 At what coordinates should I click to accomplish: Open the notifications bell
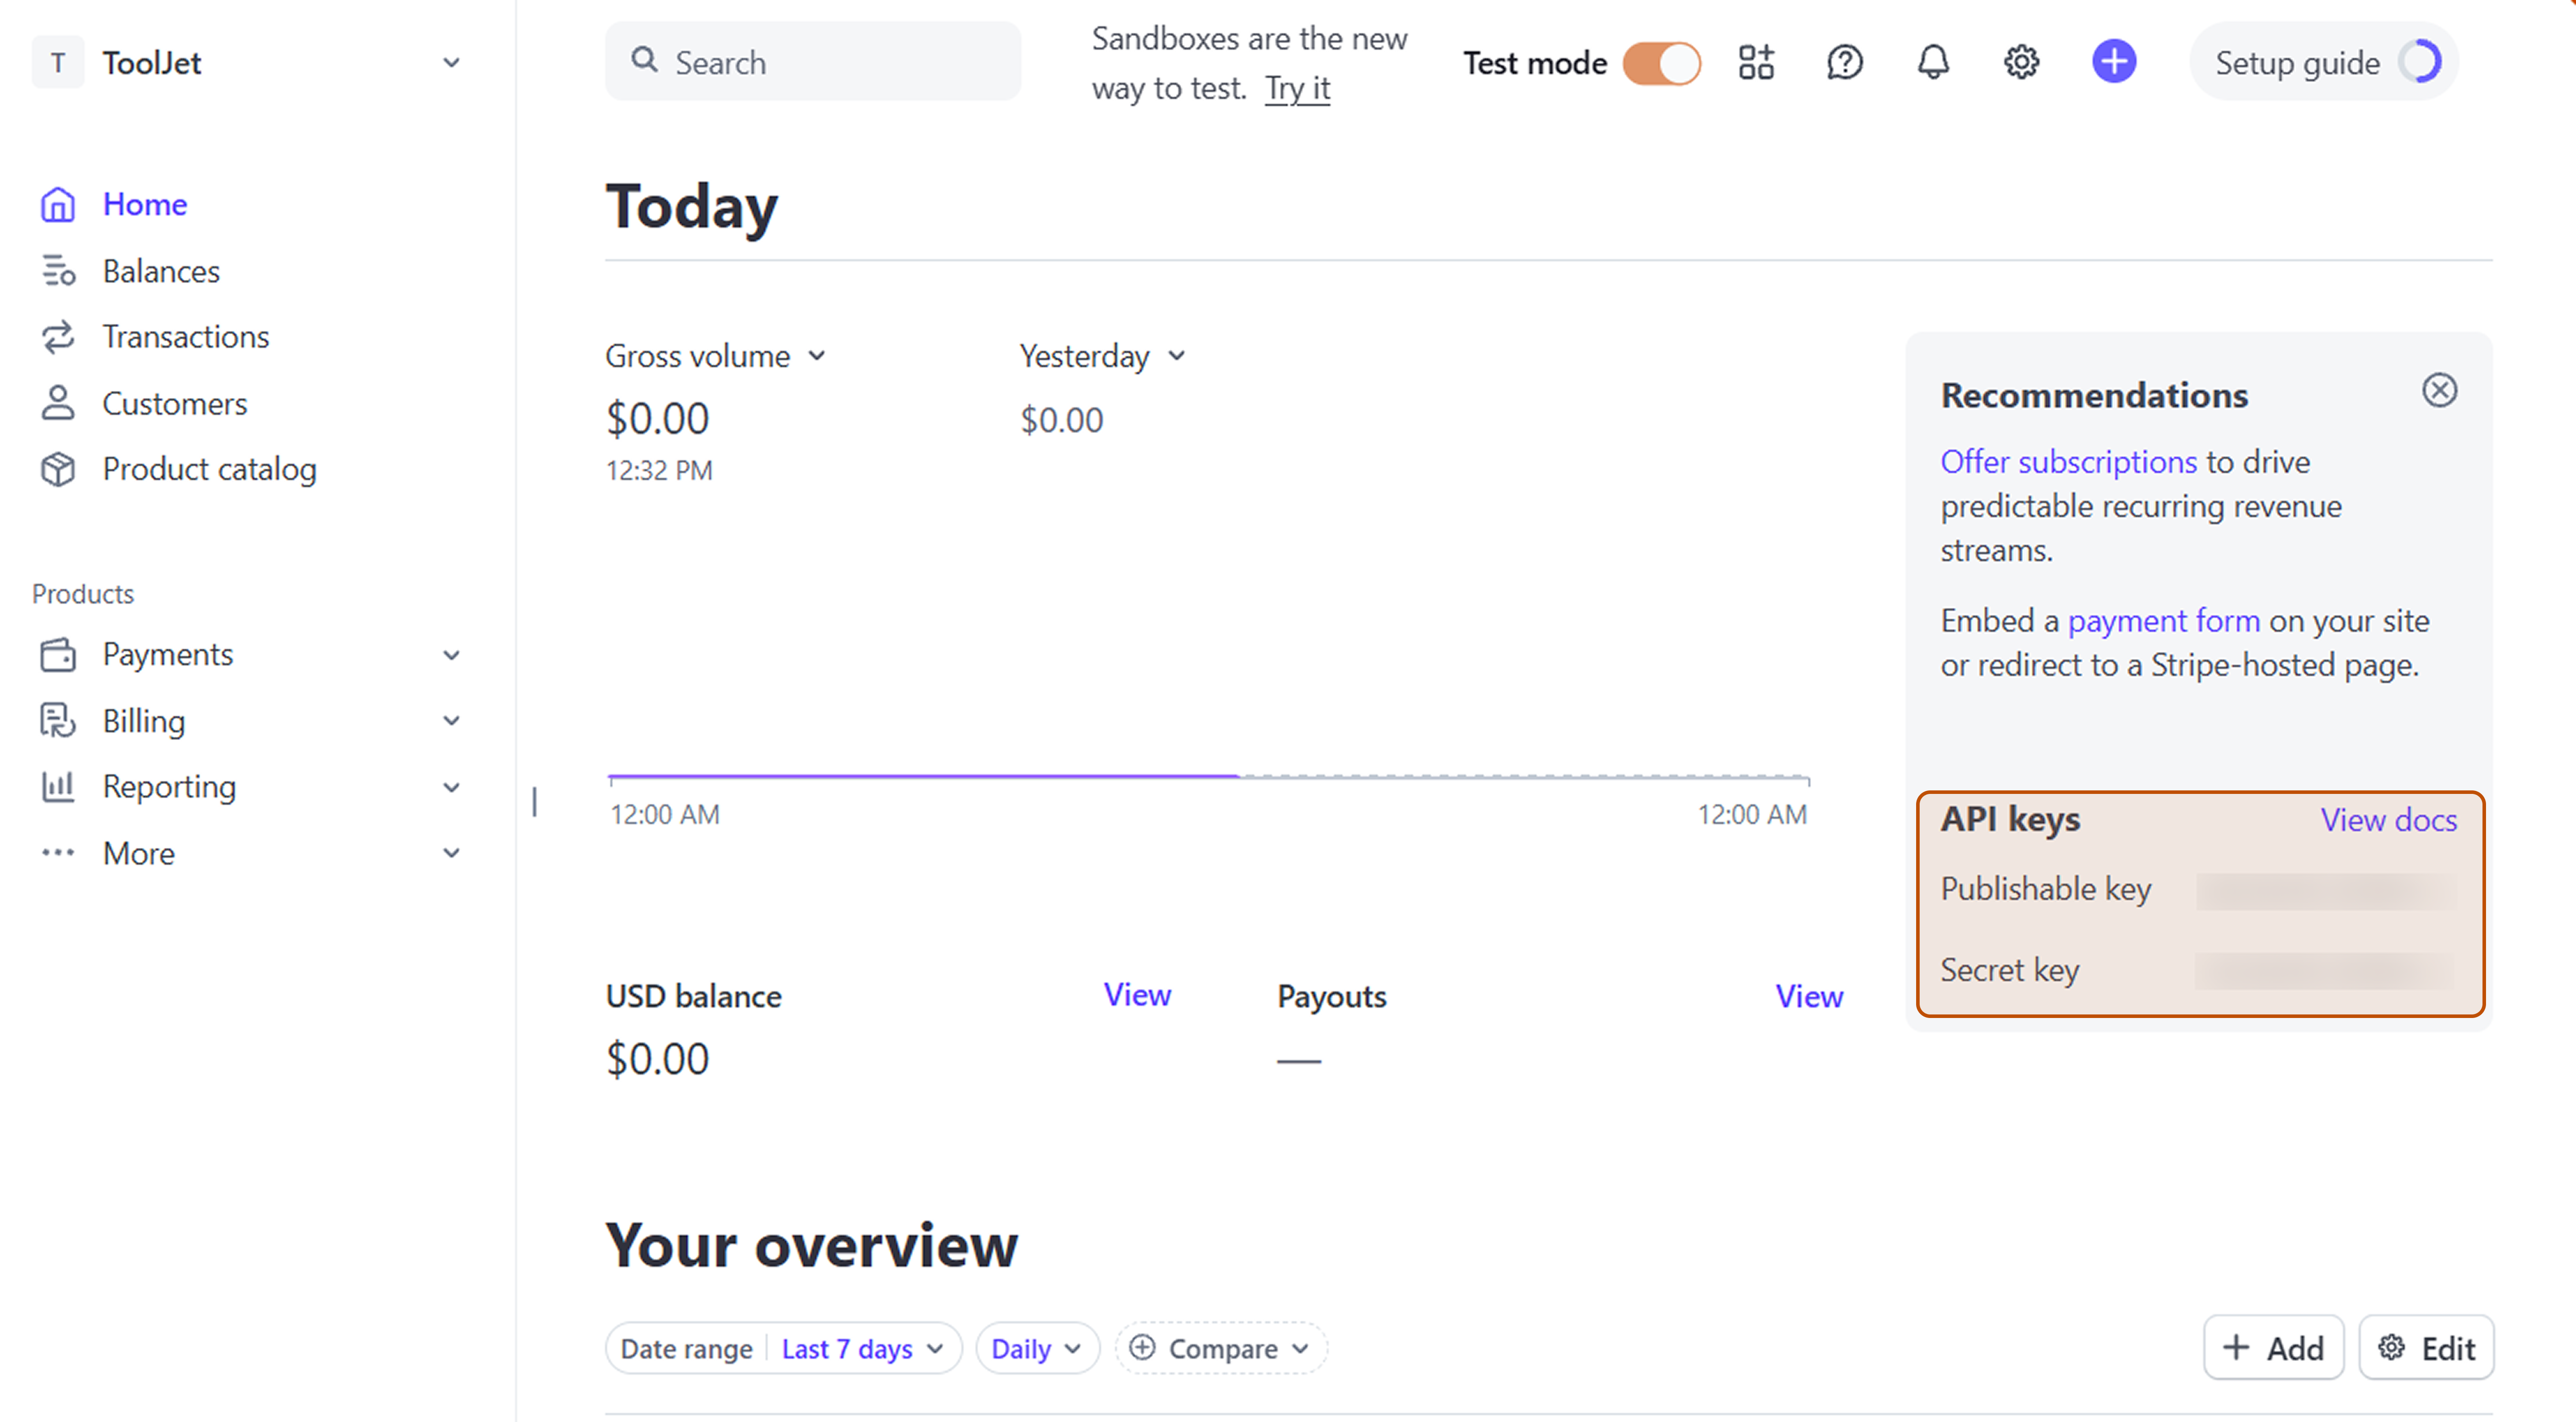pos(1932,62)
